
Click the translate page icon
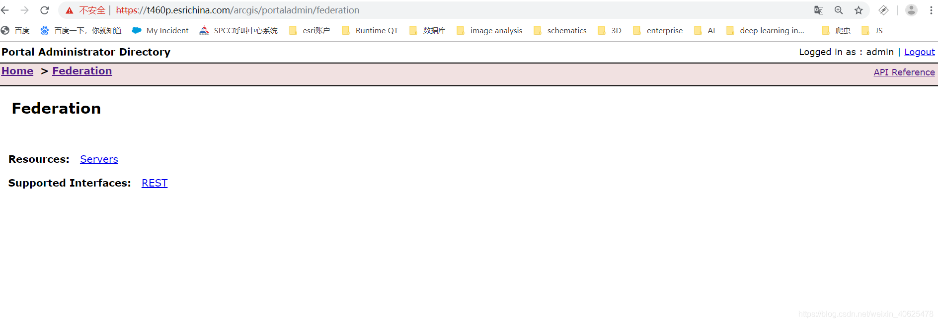(x=819, y=10)
